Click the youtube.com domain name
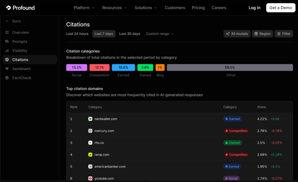 click(104, 178)
